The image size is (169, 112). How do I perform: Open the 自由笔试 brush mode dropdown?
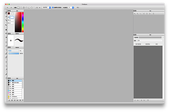[x=46, y=8]
